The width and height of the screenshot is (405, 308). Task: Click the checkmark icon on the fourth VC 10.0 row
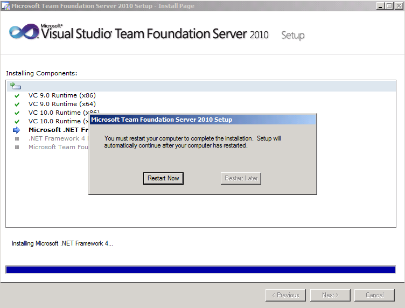17,121
